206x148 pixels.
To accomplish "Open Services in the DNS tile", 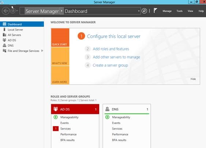I will [x=117, y=129].
